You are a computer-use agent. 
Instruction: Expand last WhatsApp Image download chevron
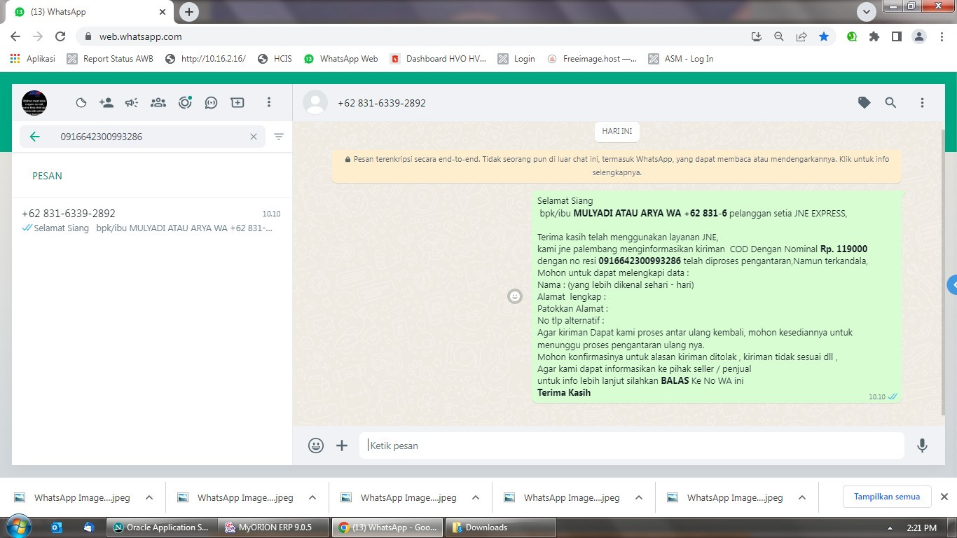point(802,498)
